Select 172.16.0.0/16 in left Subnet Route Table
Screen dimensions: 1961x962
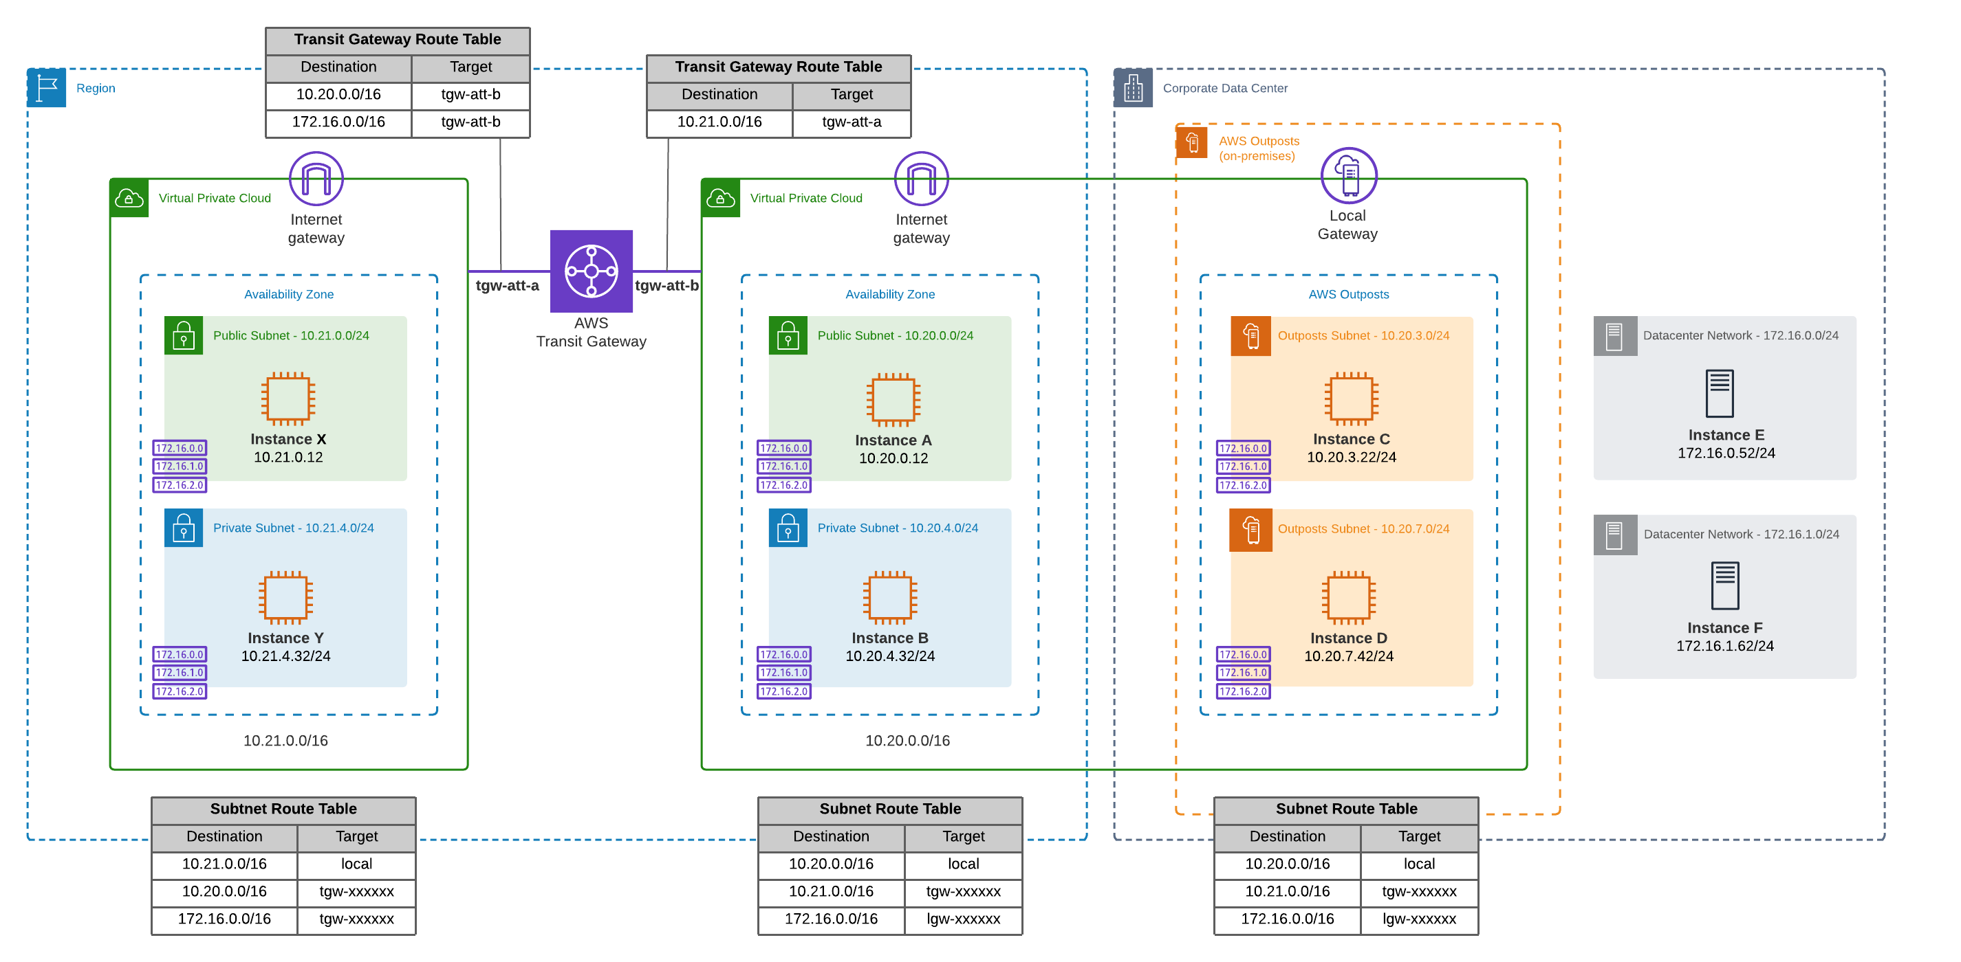pos(224,919)
